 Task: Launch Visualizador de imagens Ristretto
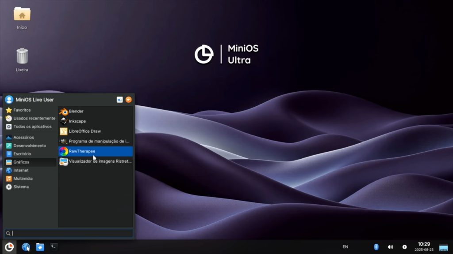point(100,161)
